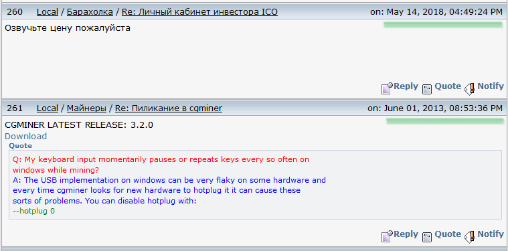Click the Quote text link on post 261
The height and width of the screenshot is (251, 508).
[x=448, y=234]
